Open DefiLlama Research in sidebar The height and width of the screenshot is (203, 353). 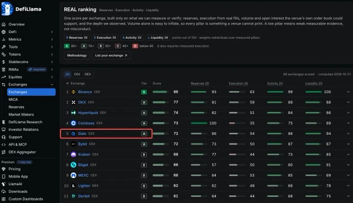[25, 122]
